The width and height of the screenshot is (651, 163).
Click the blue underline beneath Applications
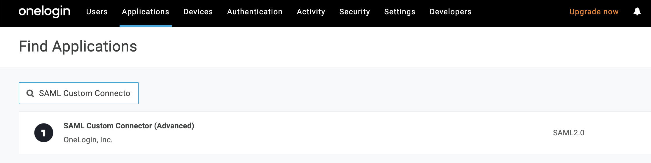pyautogui.click(x=146, y=26)
